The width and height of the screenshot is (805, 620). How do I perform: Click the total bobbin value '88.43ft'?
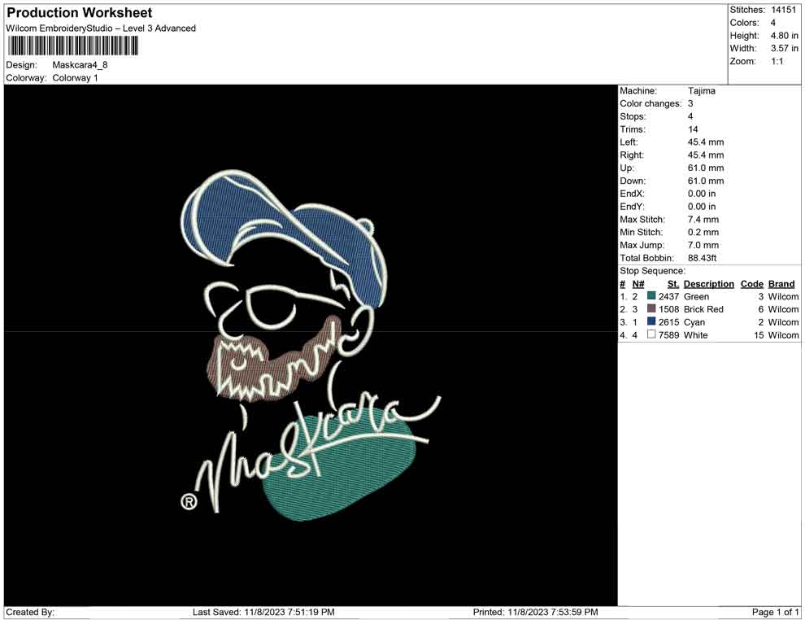point(703,258)
